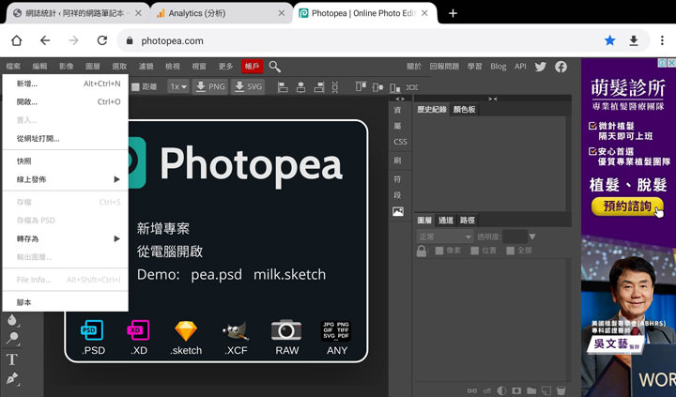
Task: Choose 開啟... from the file menu
Action: click(66, 102)
